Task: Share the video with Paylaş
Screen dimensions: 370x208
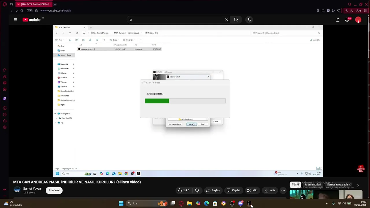Action: point(213,190)
